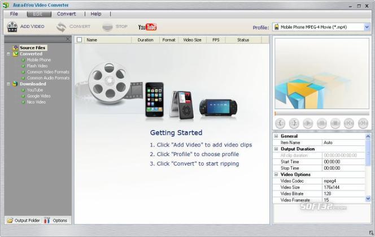Click the Options tools icon at bottom

click(47, 221)
